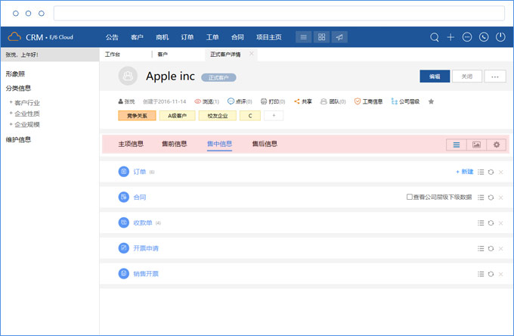Click the browser address bar field
The height and width of the screenshot is (336, 514).
point(279,14)
